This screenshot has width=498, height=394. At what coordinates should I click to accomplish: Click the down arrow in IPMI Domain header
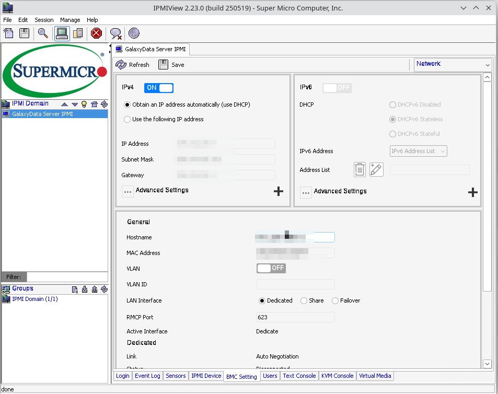[x=75, y=104]
